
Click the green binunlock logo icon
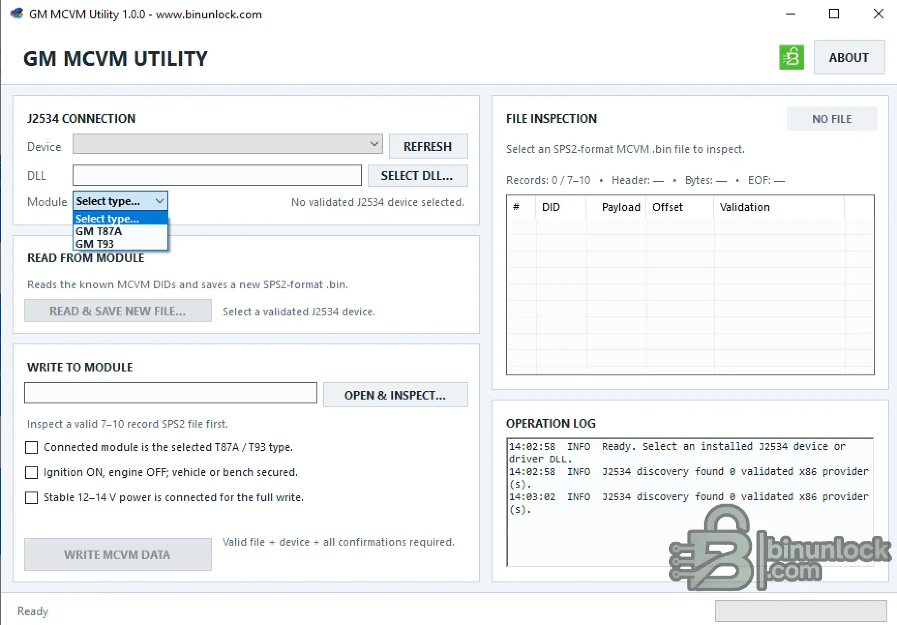(792, 57)
